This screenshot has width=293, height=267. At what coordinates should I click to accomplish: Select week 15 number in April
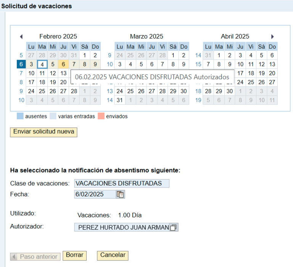[198, 64]
